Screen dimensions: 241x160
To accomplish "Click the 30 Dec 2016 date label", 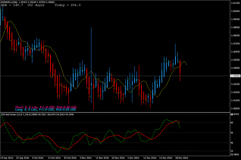I will pos(182,158).
